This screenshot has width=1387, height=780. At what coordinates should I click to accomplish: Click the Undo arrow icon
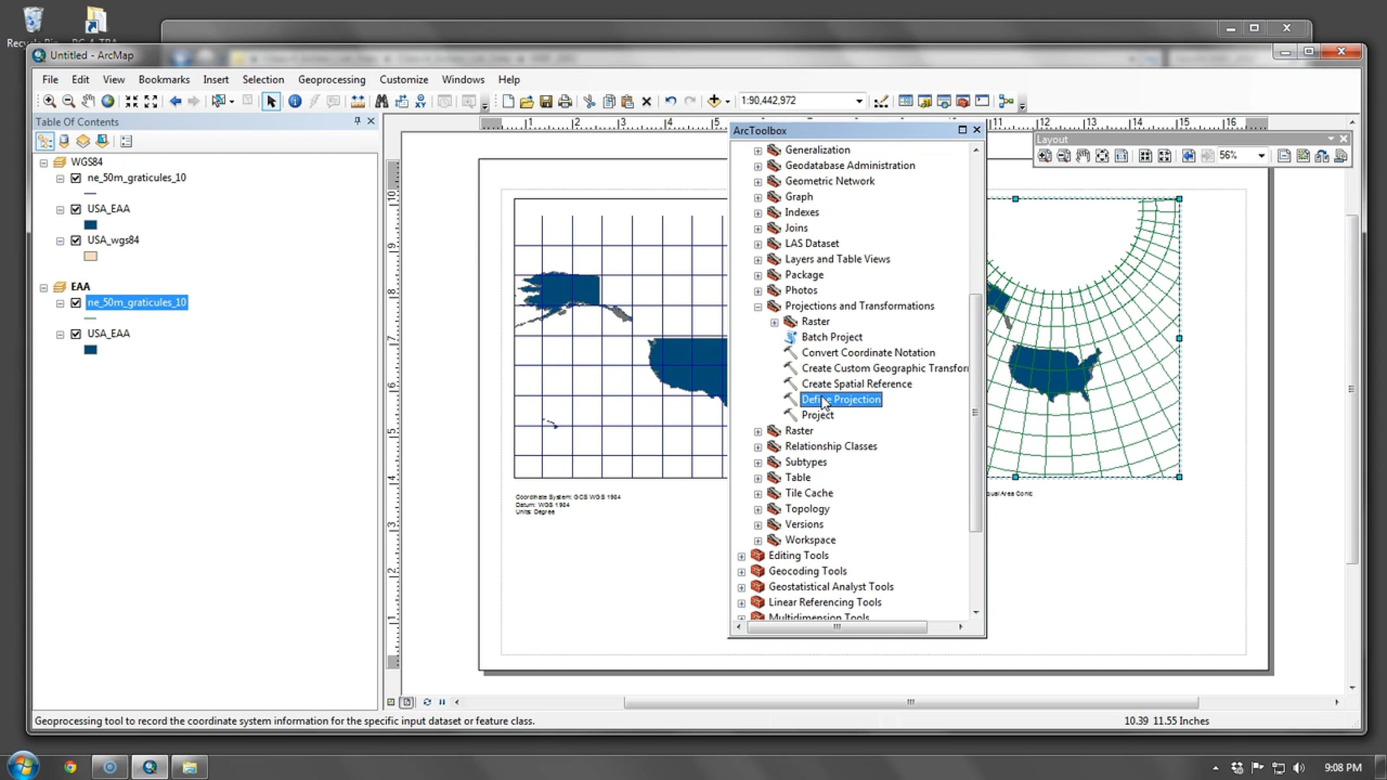point(670,102)
